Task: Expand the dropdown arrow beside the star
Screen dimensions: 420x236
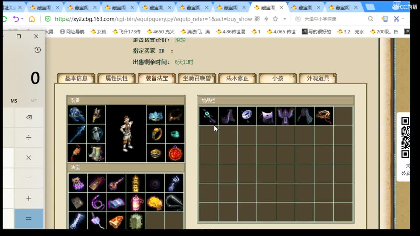Action: 284,19
